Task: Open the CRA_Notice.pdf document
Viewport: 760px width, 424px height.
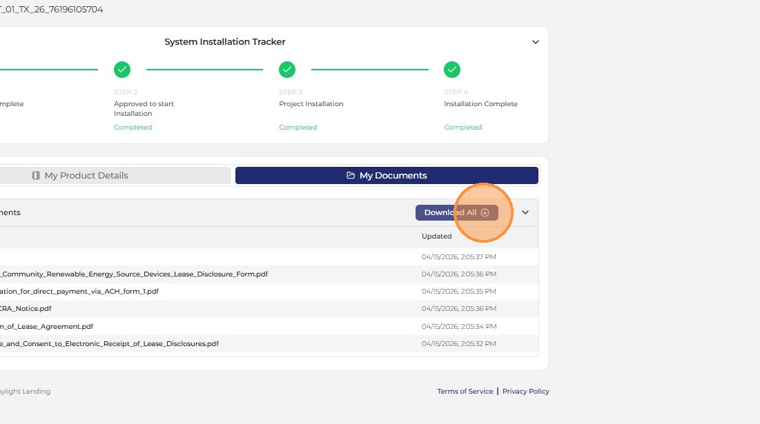Action: tap(26, 308)
